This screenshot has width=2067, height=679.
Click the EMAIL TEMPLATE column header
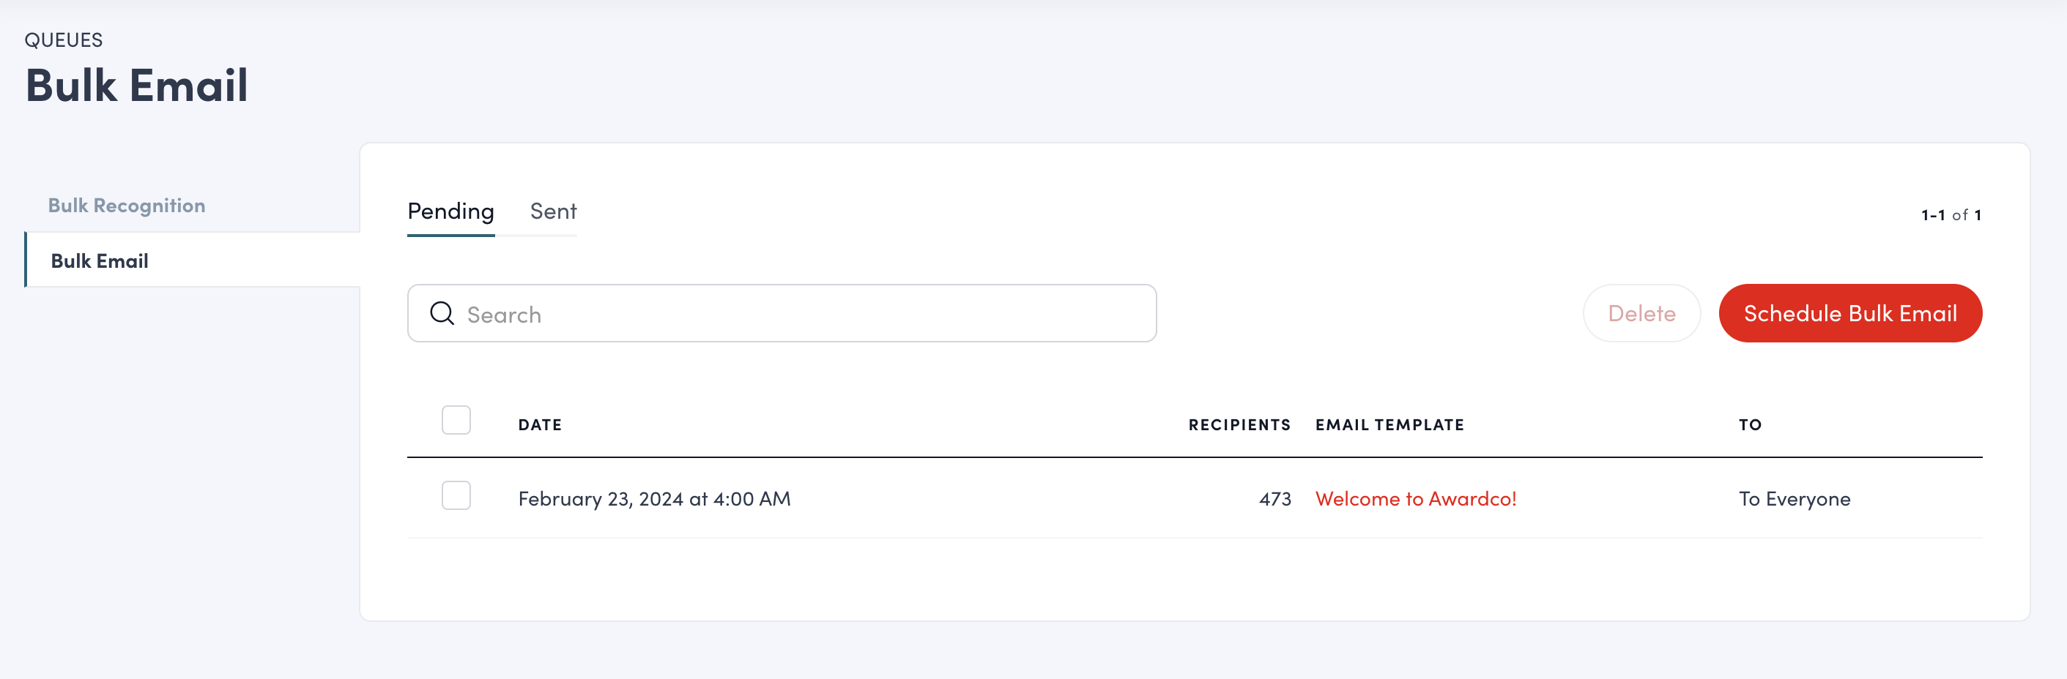pyautogui.click(x=1389, y=425)
